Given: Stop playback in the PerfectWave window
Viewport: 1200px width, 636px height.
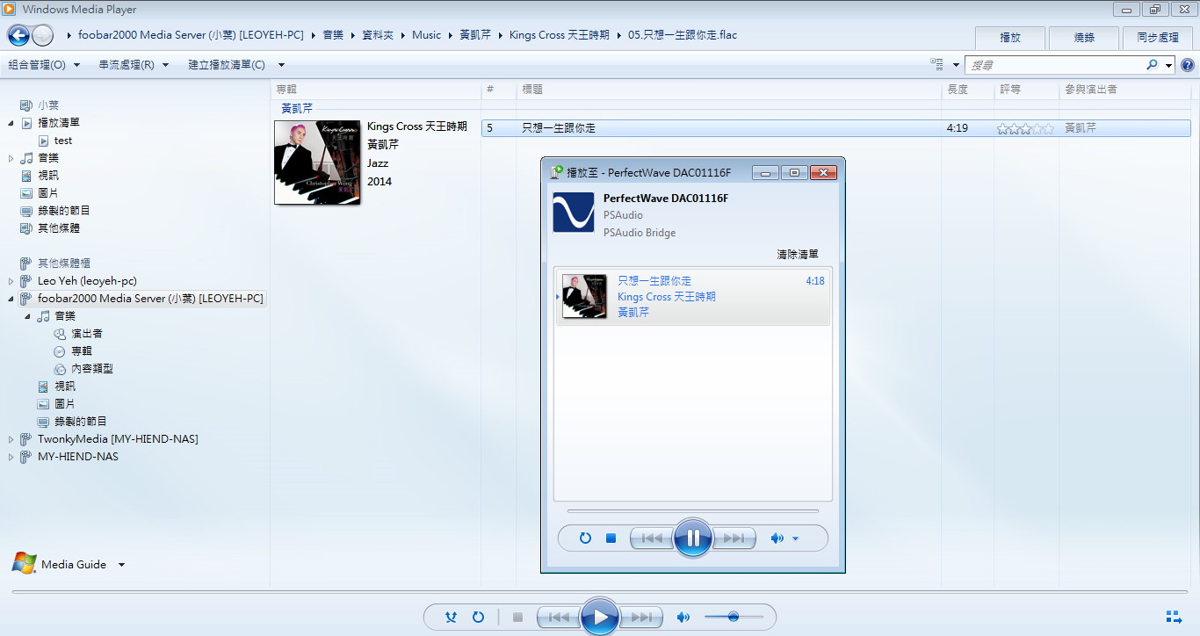Looking at the screenshot, I should [x=611, y=538].
